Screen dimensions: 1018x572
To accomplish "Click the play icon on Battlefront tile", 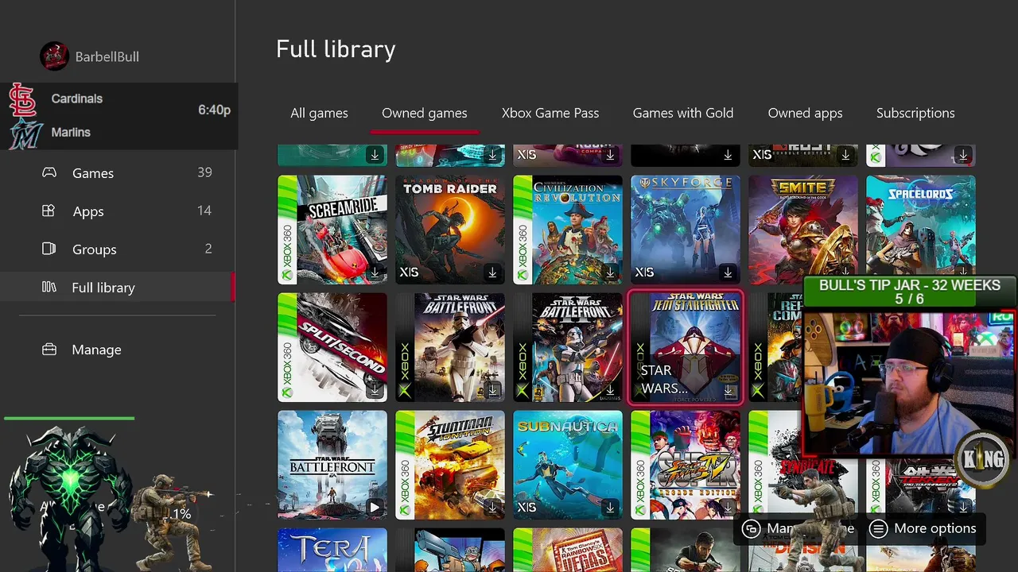I will tap(375, 508).
